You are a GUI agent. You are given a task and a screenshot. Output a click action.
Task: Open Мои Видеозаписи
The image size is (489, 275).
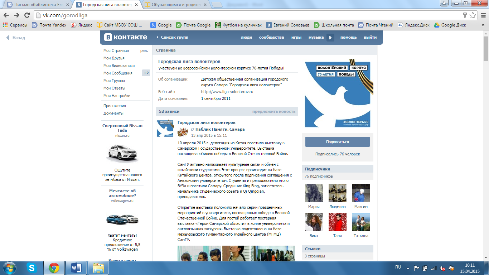(119, 66)
